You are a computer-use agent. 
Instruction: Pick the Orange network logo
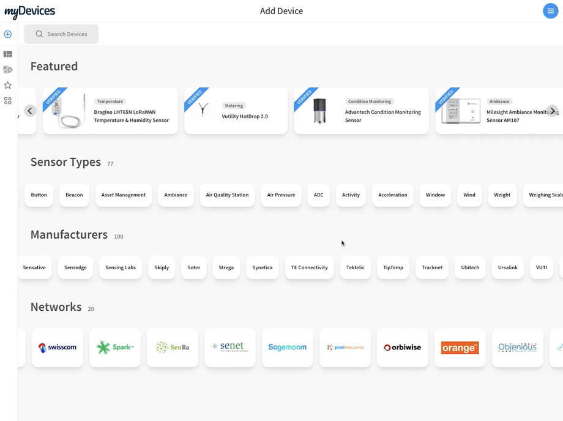(460, 348)
